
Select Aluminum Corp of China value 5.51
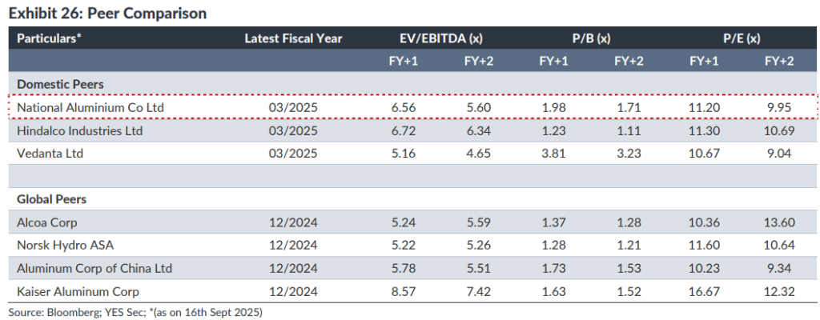tap(479, 268)
